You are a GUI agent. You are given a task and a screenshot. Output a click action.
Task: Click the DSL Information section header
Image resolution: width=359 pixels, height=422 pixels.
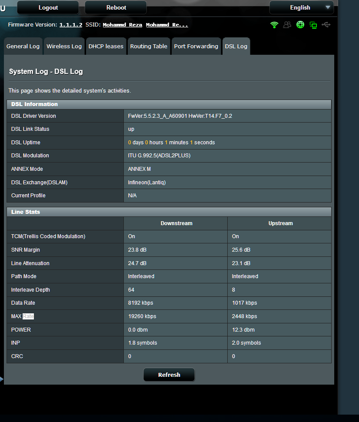click(x=169, y=104)
